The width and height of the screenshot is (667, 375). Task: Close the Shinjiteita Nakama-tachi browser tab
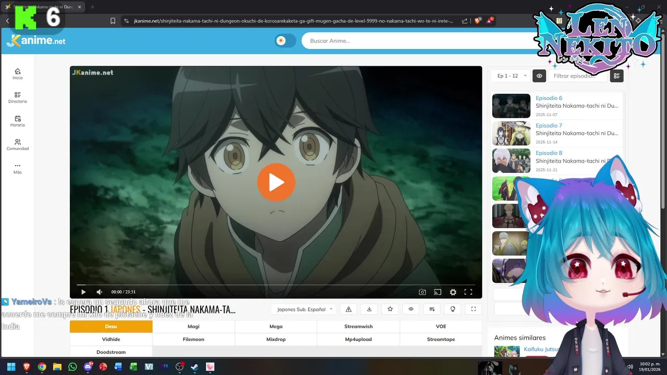80,7
